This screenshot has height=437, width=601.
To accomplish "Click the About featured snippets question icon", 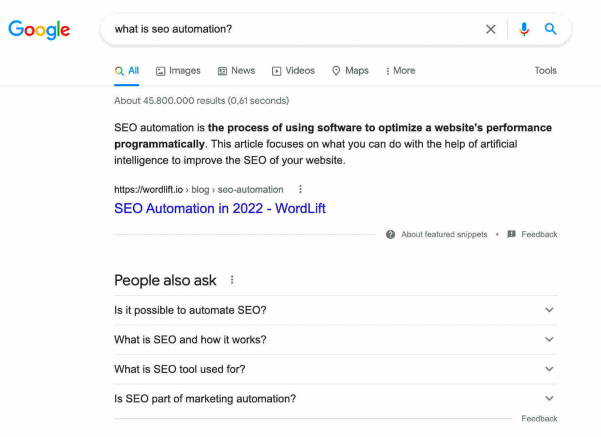I will [390, 234].
